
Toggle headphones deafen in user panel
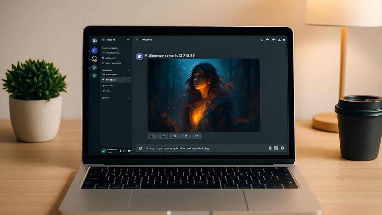(125, 151)
